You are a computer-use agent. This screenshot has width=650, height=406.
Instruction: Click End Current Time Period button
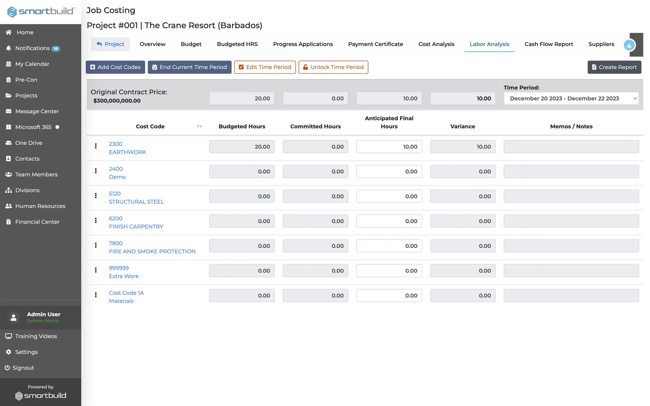tap(189, 67)
